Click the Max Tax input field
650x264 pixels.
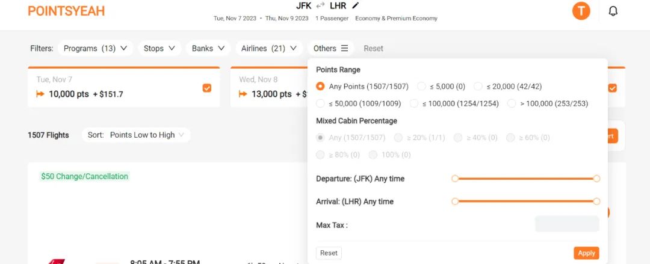click(x=567, y=224)
